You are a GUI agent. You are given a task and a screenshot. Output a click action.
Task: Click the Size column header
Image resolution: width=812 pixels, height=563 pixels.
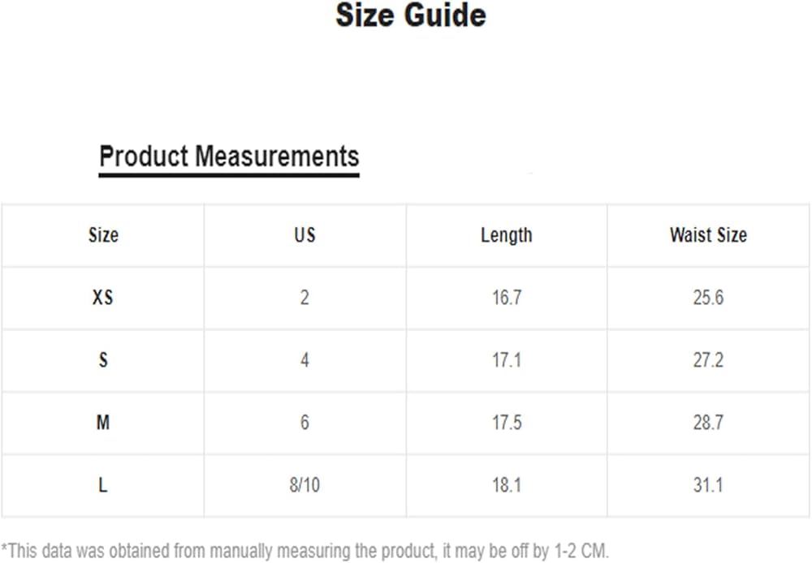tap(103, 235)
